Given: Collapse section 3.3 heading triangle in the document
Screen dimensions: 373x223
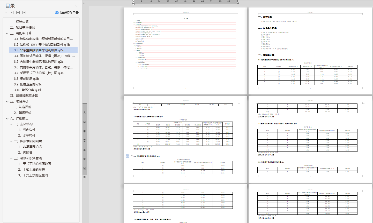Looking at the screenshot, I should tap(132, 156).
